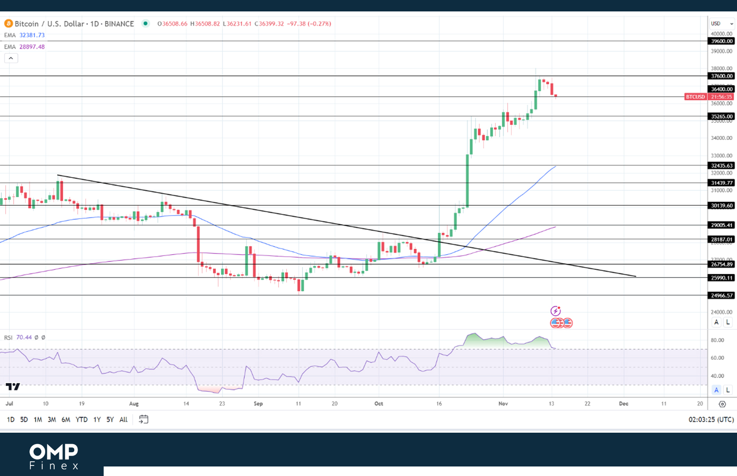Select the 5Y time range
Viewport: 737px width, 476px height.
110,419
